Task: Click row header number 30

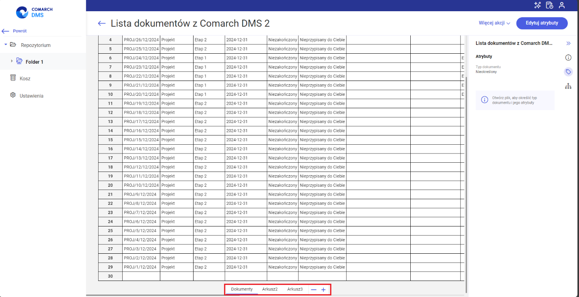Action: pyautogui.click(x=110, y=276)
